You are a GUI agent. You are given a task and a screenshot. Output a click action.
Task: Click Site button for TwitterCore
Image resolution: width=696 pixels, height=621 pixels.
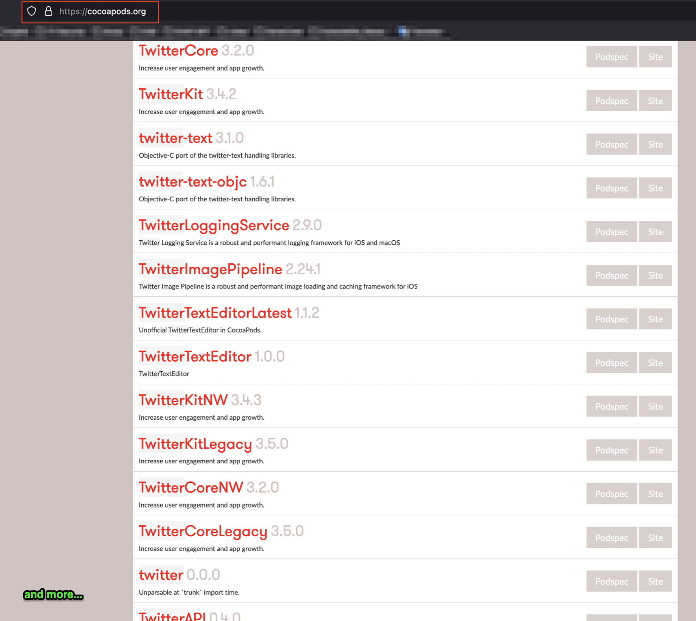(655, 57)
